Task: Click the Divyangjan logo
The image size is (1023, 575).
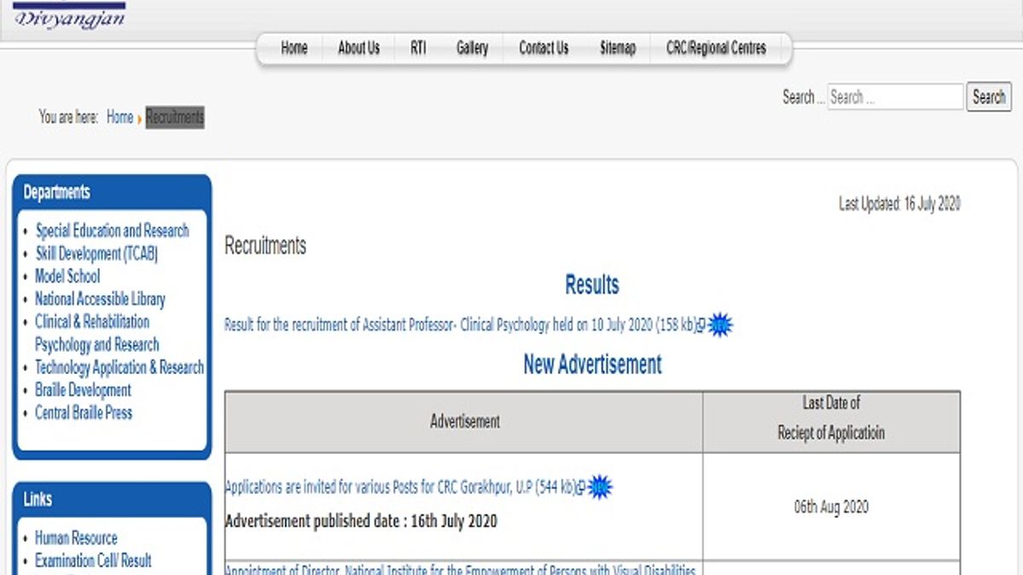Action: pos(69,14)
